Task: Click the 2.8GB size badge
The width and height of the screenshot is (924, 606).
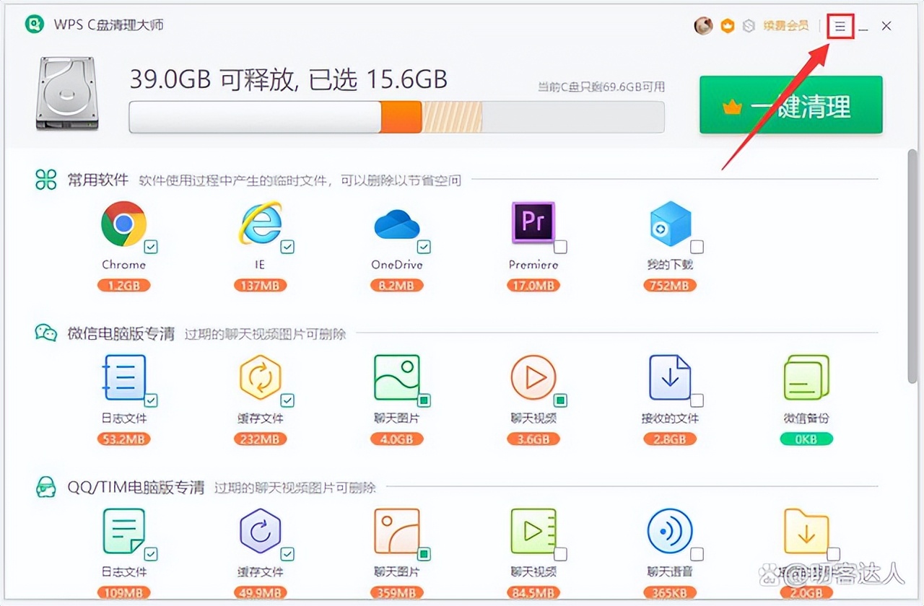Action: coord(670,439)
